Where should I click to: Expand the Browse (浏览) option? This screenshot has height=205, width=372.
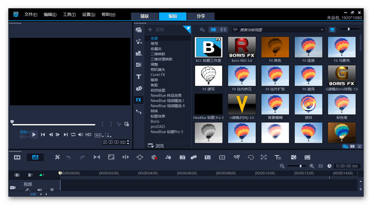click(x=156, y=146)
